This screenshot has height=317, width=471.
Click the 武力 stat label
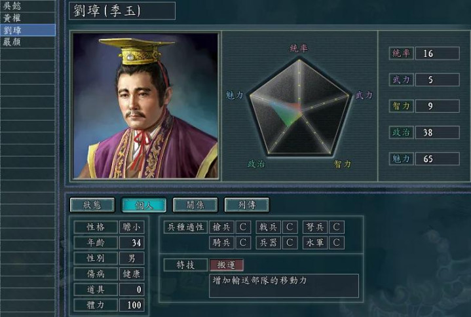tap(402, 80)
